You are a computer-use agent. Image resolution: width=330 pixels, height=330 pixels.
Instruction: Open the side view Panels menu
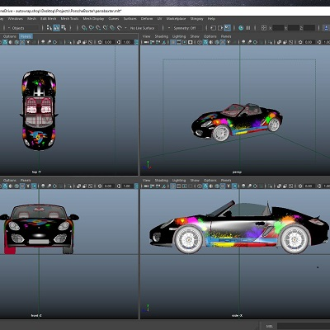pos(226,181)
